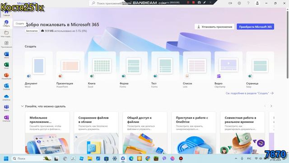Viewport: 289px width, 163px height.
Task: Open Microsoft Edge from the taskbar
Action: point(131,158)
